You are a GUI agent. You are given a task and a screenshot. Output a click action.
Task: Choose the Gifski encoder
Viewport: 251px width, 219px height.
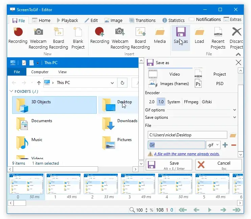click(207, 102)
